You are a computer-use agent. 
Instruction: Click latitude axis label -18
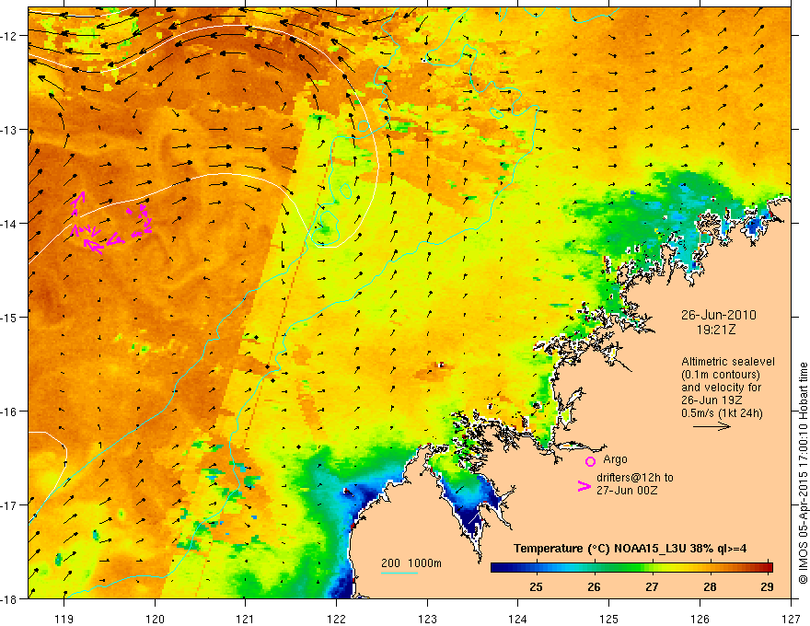tap(9, 598)
